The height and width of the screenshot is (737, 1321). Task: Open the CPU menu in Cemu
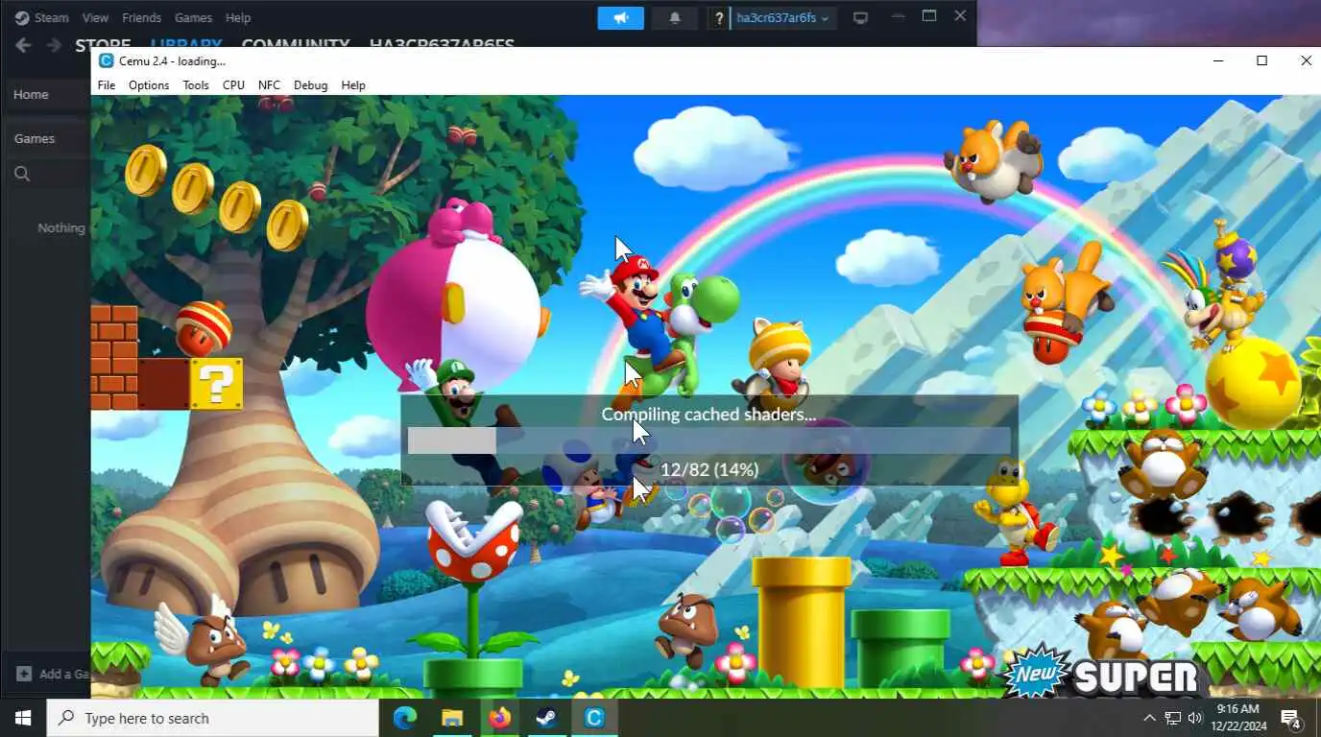[233, 85]
